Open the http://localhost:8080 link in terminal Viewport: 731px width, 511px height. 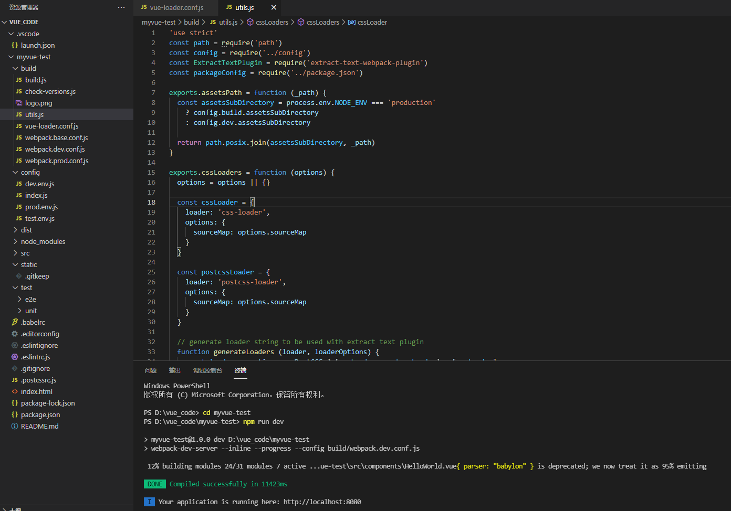(x=322, y=502)
